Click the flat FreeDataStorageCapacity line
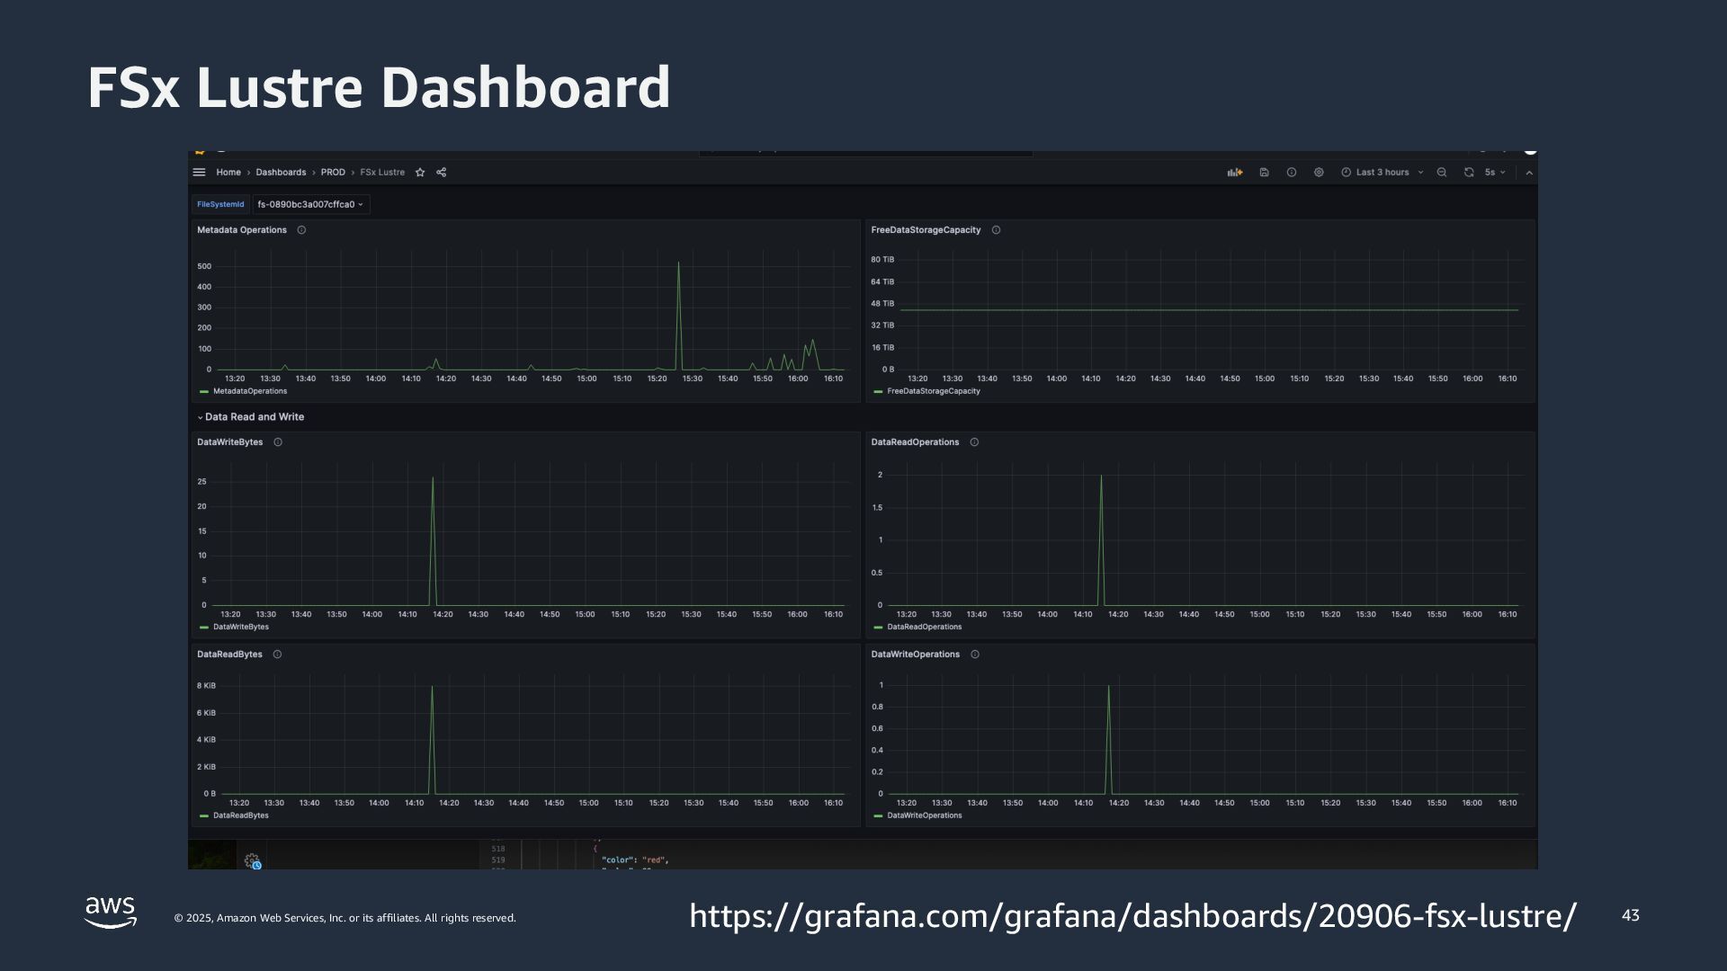This screenshot has height=971, width=1727. [x=1209, y=310]
